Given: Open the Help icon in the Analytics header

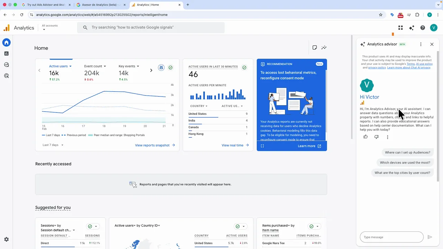Looking at the screenshot, I should (423, 28).
